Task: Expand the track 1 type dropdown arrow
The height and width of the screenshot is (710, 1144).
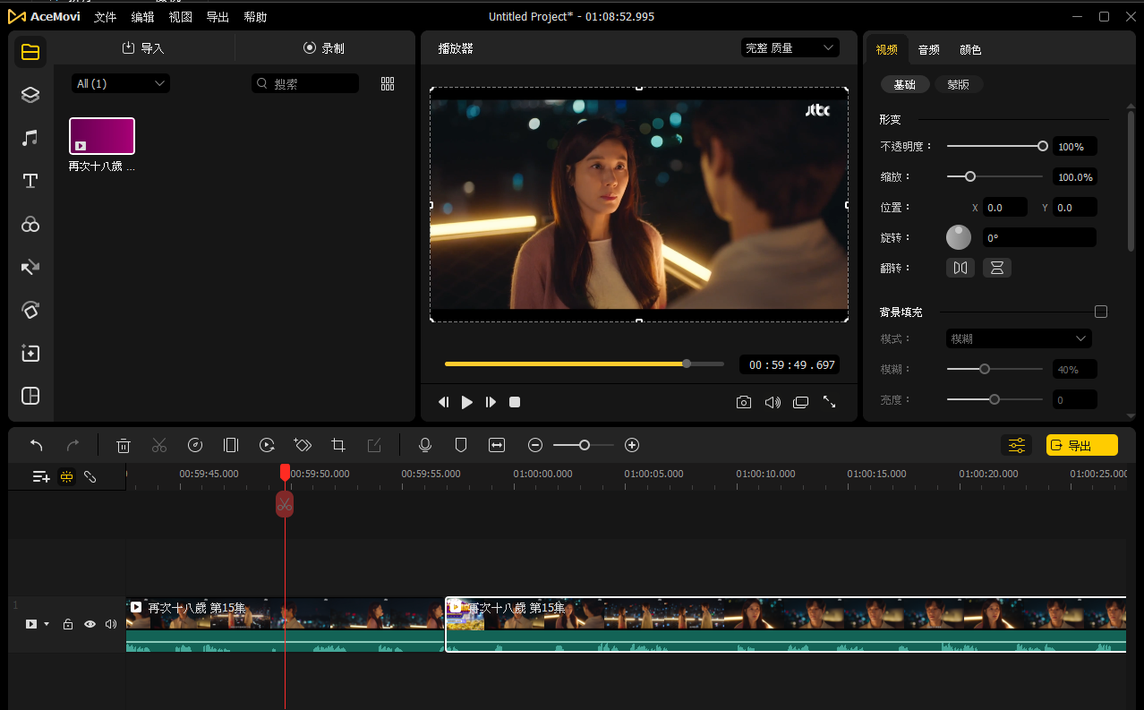Action: [x=46, y=624]
